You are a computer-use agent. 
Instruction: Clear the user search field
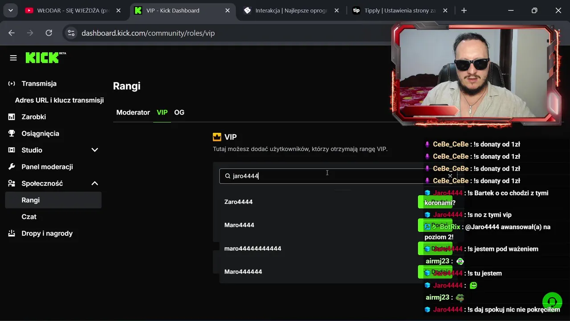tap(450, 176)
